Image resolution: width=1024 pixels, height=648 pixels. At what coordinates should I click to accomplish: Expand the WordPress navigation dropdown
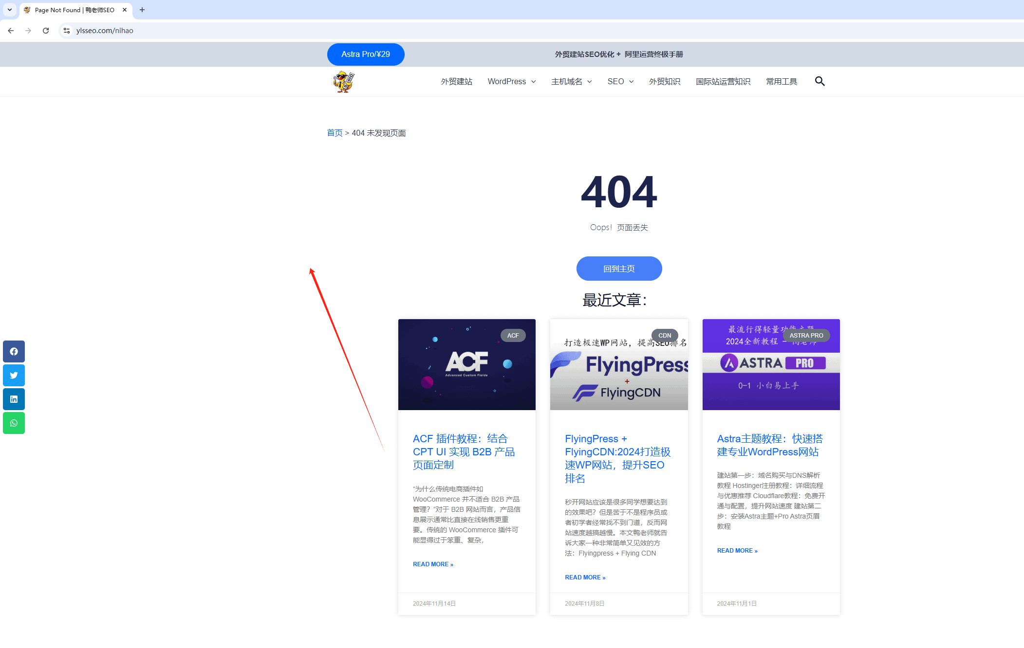coord(511,81)
